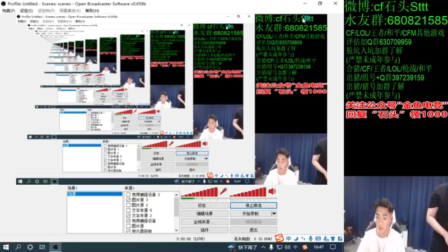This screenshot has width=448, height=252.
Task: Open the notification center icon
Action: coord(333,247)
